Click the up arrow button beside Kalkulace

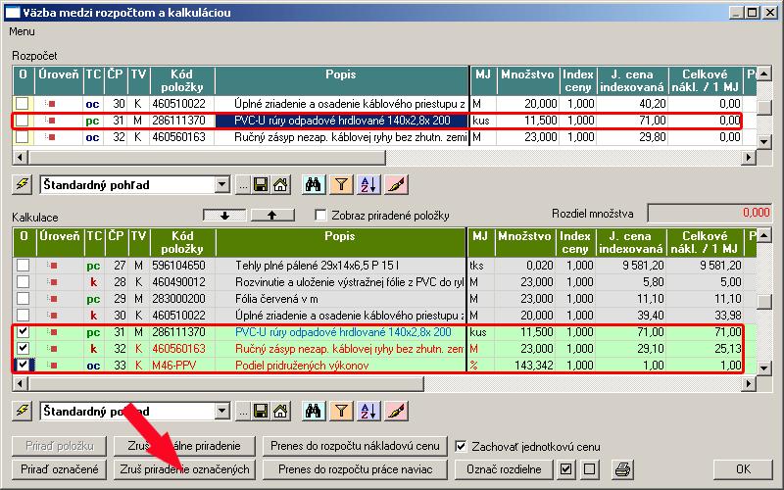pos(272,215)
